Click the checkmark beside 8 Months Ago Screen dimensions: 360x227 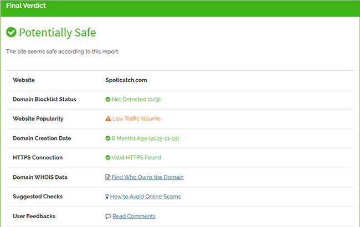tap(107, 138)
